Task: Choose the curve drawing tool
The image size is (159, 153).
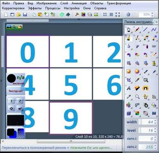Action: point(154,29)
